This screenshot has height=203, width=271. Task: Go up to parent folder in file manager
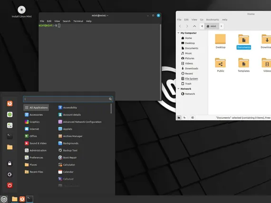tap(194, 26)
